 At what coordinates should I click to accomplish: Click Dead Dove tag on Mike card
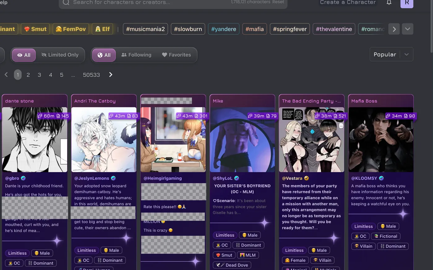pyautogui.click(x=232, y=265)
